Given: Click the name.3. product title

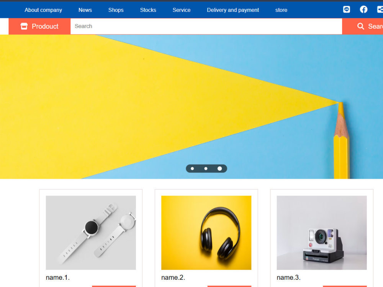Looking at the screenshot, I should 288,277.
